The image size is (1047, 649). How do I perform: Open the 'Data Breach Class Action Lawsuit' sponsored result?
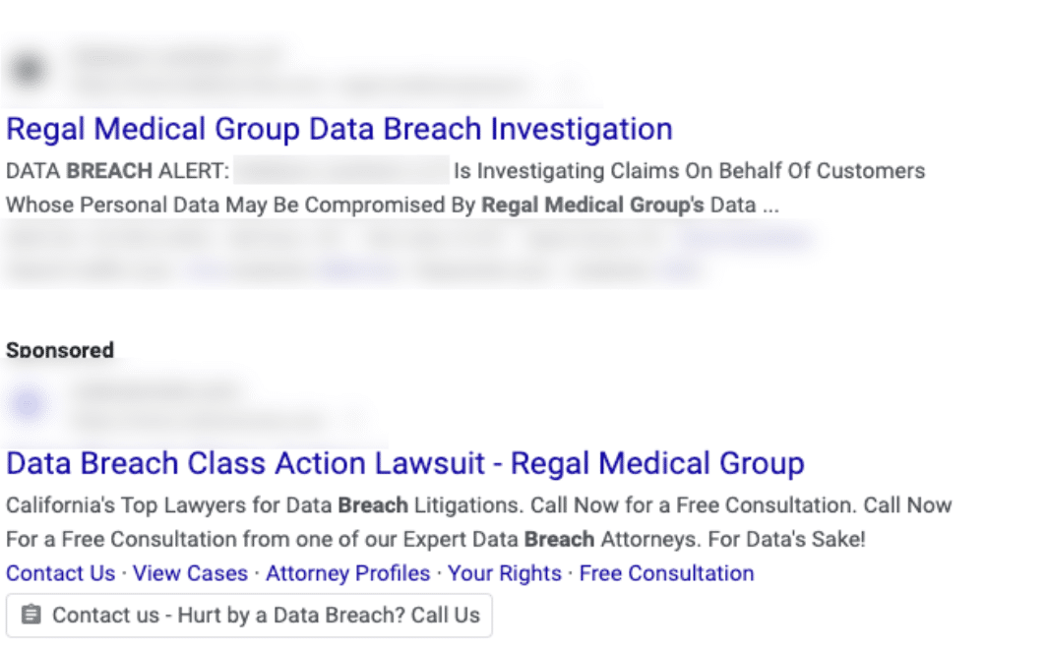point(403,462)
